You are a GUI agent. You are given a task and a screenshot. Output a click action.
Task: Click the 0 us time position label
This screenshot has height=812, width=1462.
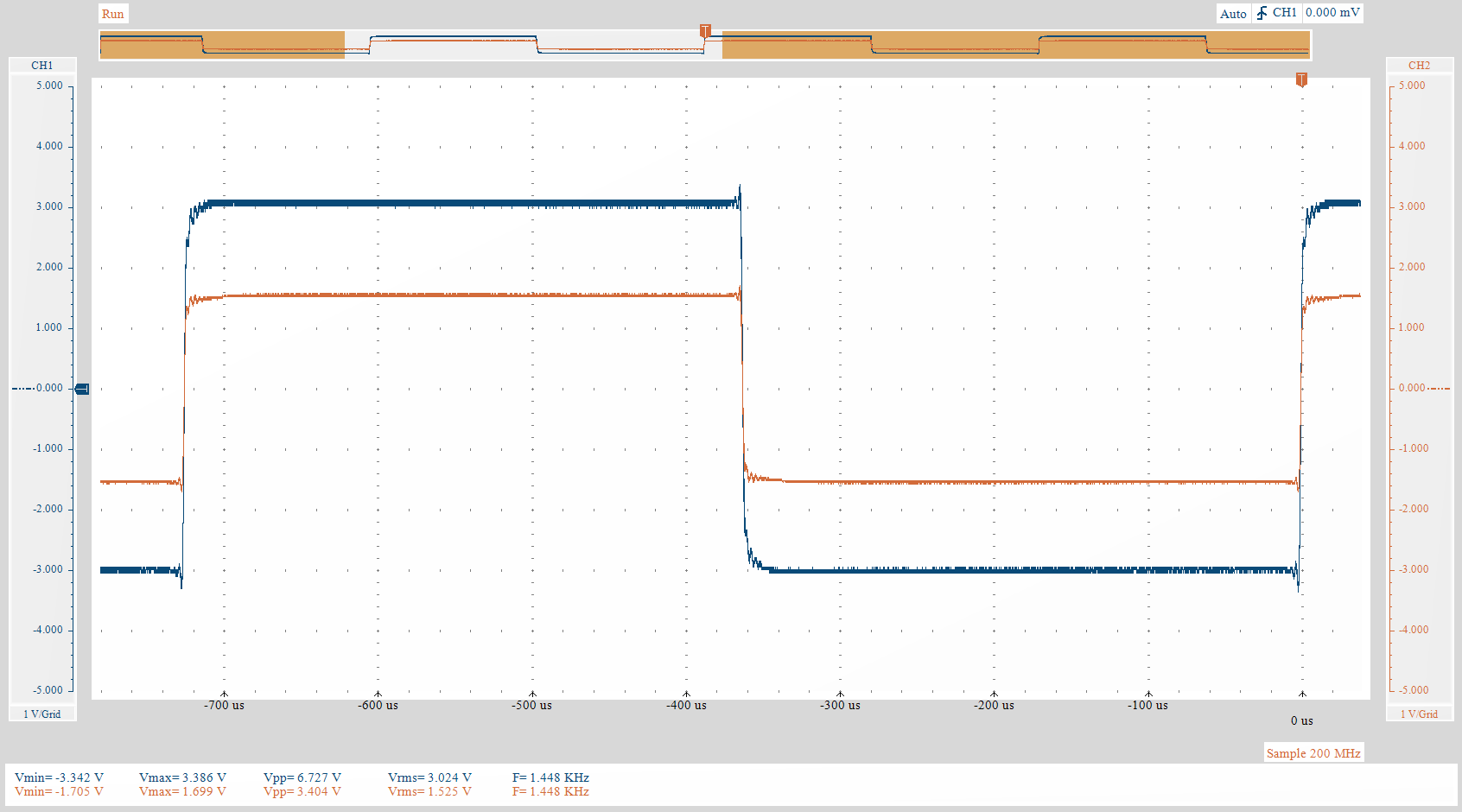click(x=1302, y=720)
